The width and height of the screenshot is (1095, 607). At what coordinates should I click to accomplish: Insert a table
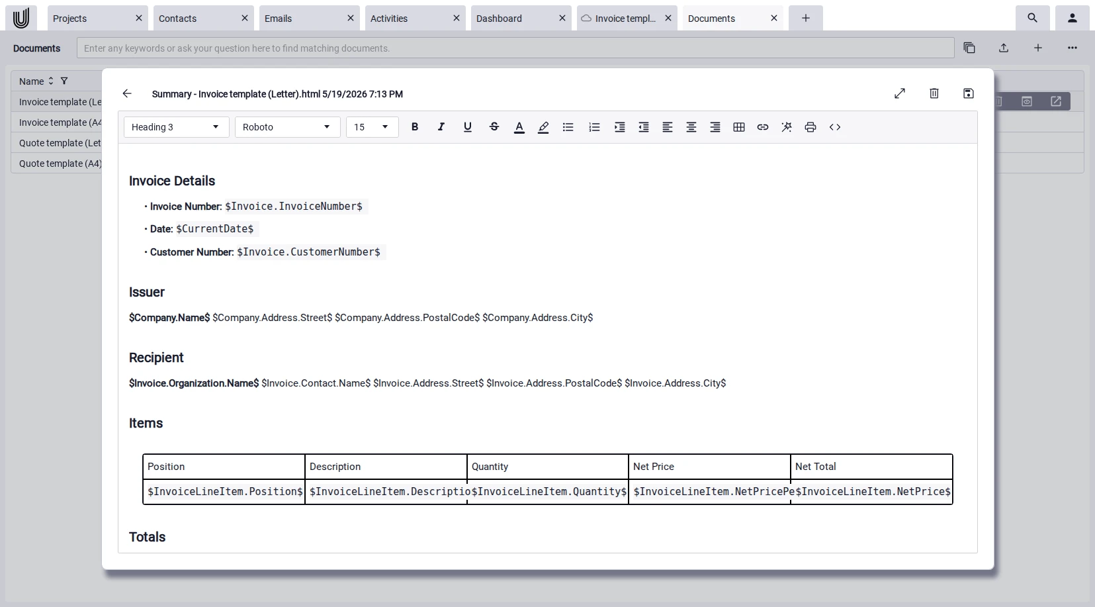click(739, 127)
